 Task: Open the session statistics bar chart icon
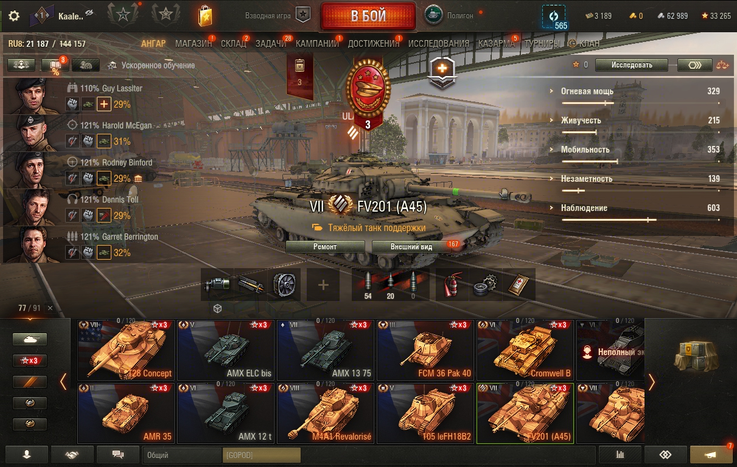[620, 454]
